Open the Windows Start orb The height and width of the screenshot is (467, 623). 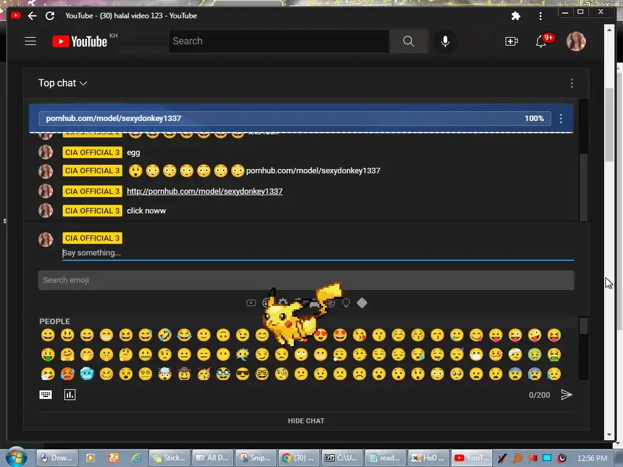16,457
